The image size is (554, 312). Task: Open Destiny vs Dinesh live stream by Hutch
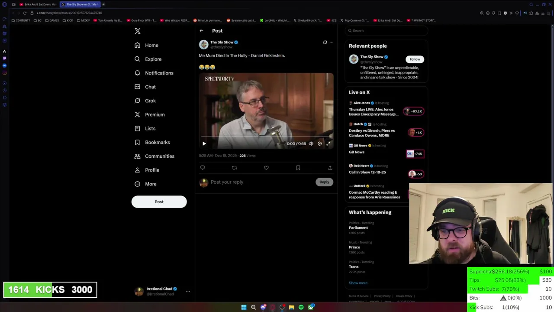(x=372, y=133)
